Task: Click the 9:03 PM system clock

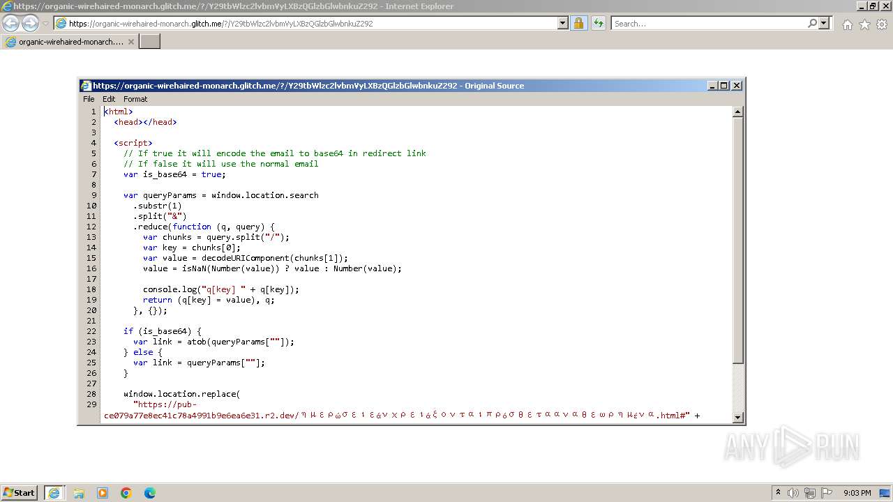Action: click(857, 493)
